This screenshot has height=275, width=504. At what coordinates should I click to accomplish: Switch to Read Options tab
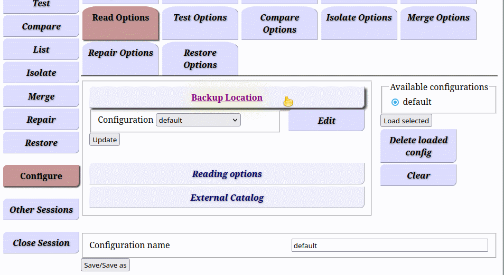(x=120, y=23)
